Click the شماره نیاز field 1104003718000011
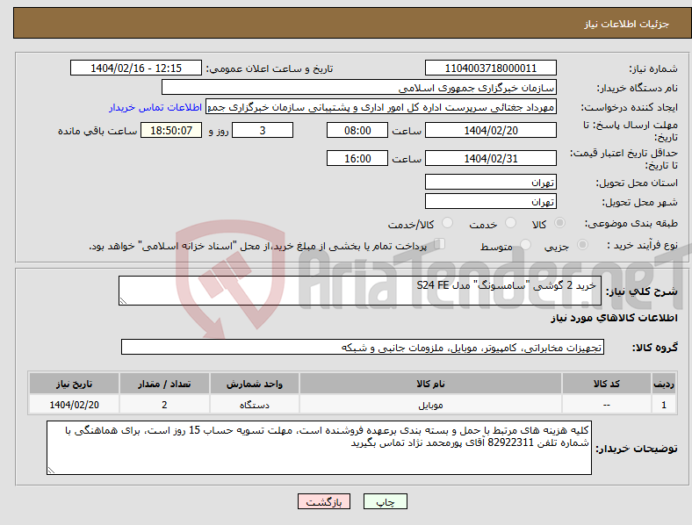This screenshot has width=692, height=525. point(490,68)
